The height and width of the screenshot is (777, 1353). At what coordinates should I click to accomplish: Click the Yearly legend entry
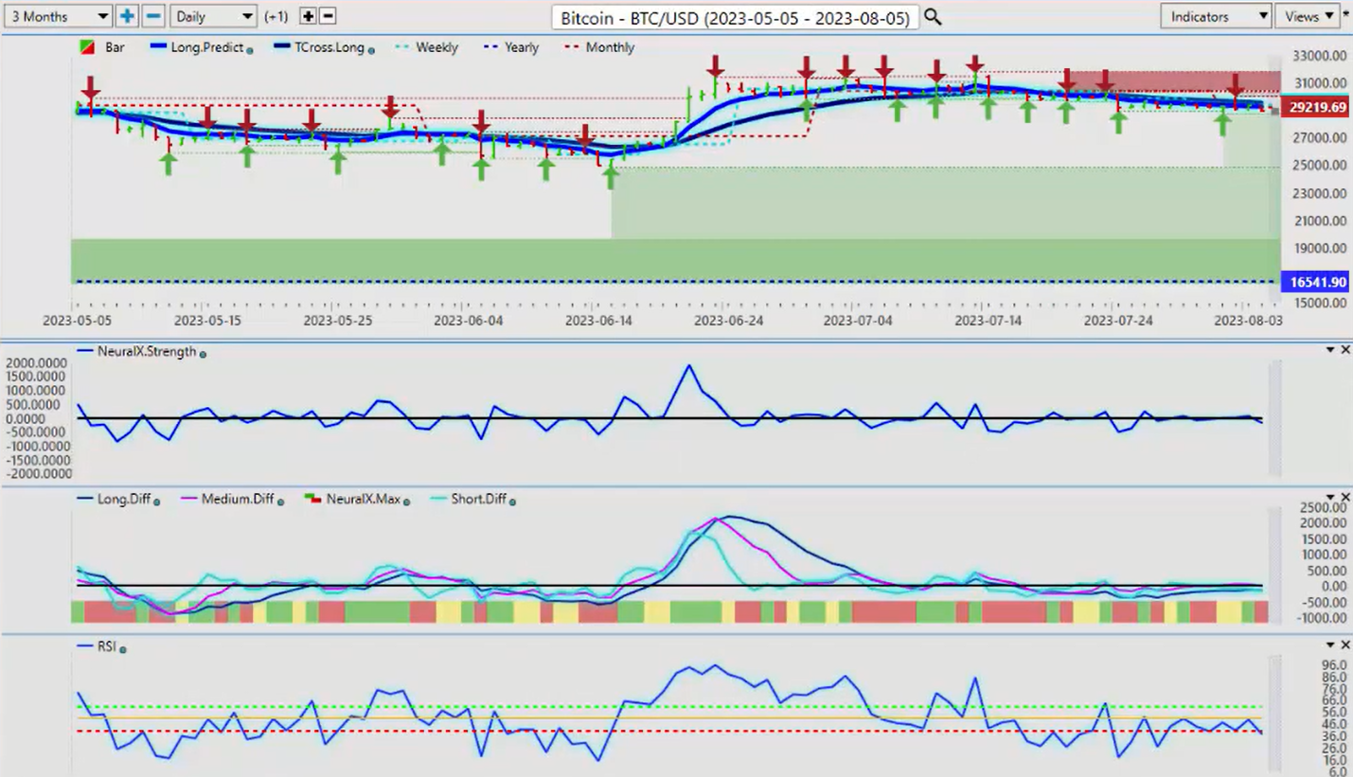522,47
